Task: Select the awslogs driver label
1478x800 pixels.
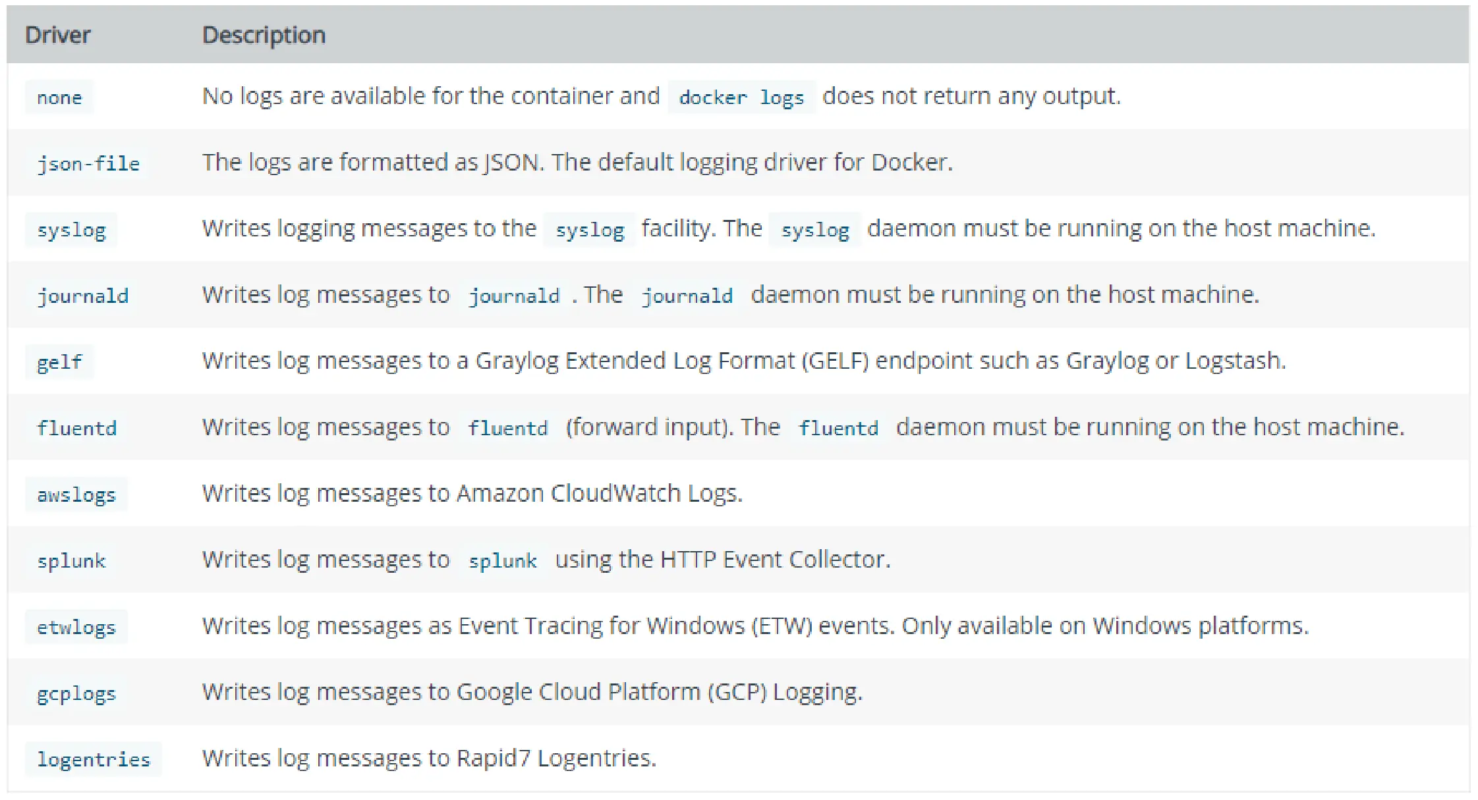Action: [76, 494]
